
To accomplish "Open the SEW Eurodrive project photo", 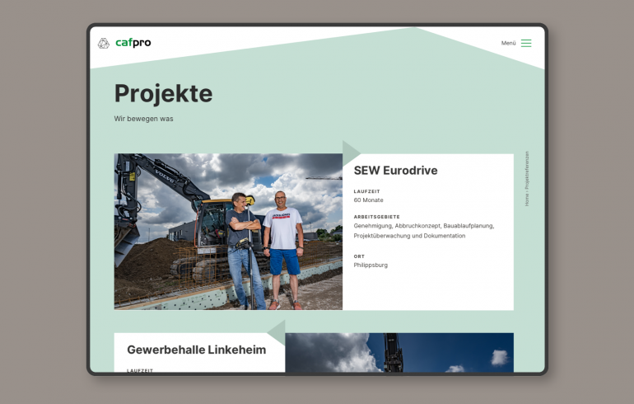I will point(228,232).
